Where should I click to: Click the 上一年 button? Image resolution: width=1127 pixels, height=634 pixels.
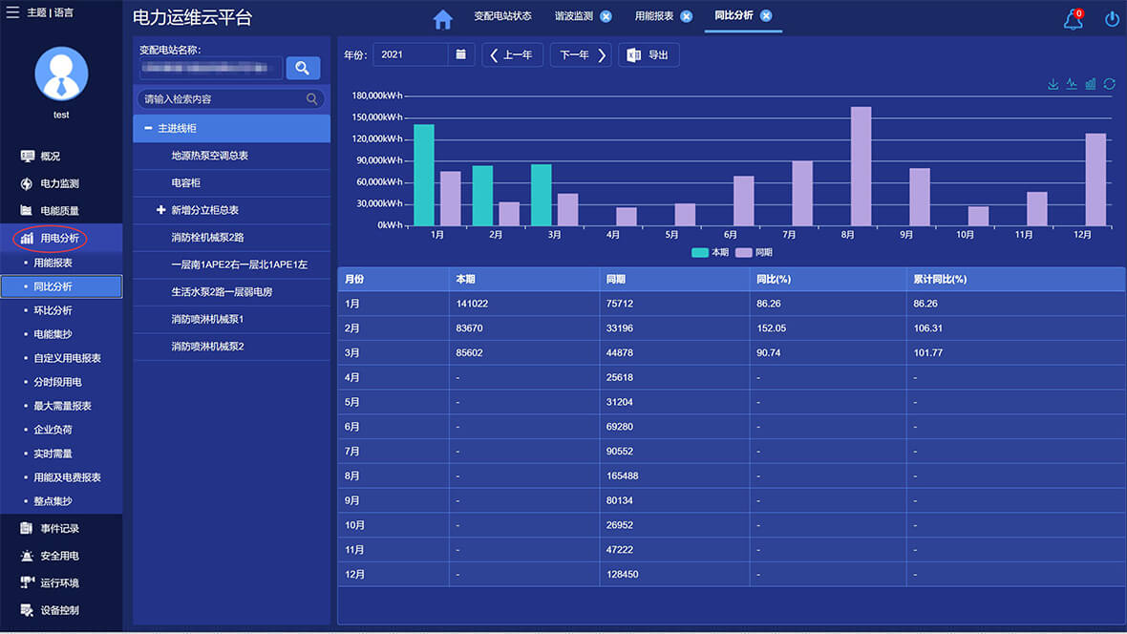click(x=512, y=55)
